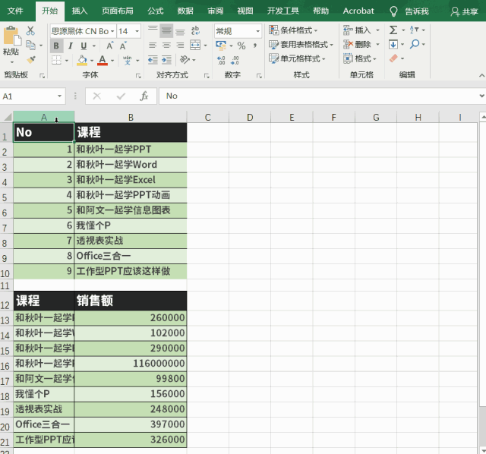
Task: Align text to top
Action: tap(153, 30)
